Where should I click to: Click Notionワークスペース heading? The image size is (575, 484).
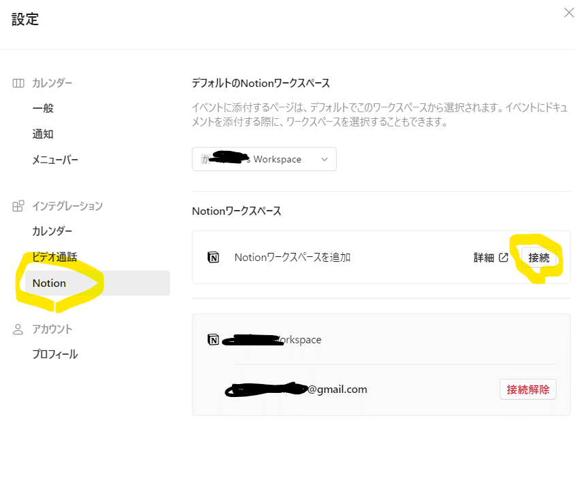click(x=237, y=211)
